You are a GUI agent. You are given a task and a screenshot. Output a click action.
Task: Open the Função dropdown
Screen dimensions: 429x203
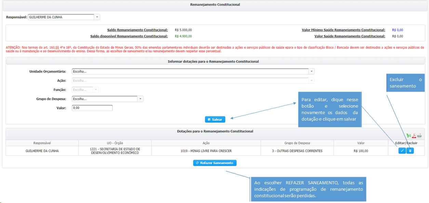coord(96,90)
